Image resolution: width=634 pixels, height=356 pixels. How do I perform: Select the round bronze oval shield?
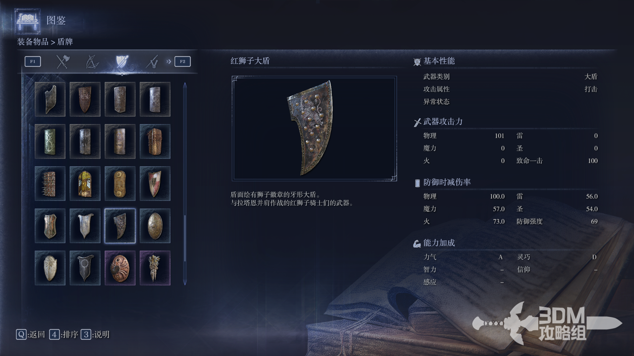[155, 226]
